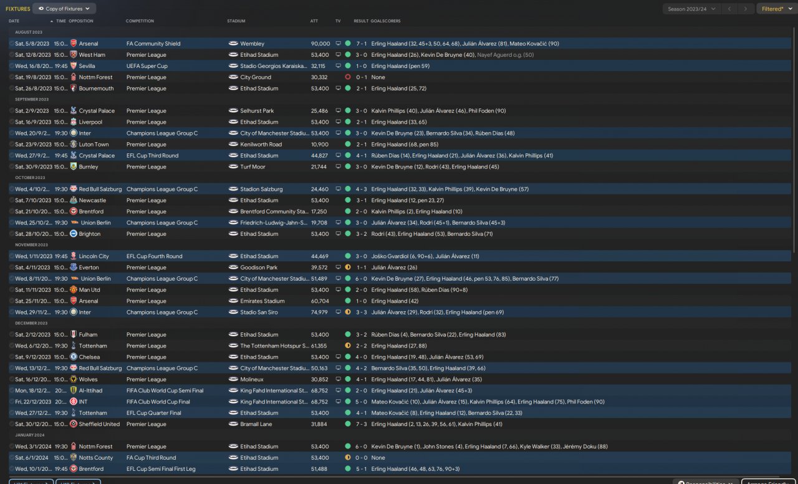Sort by the Competition column header
798x484 pixels.
click(140, 21)
